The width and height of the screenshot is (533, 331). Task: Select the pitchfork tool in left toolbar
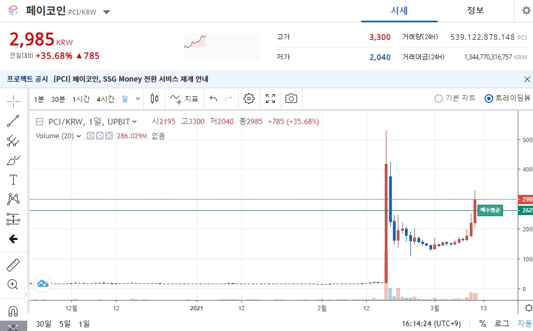[13, 140]
